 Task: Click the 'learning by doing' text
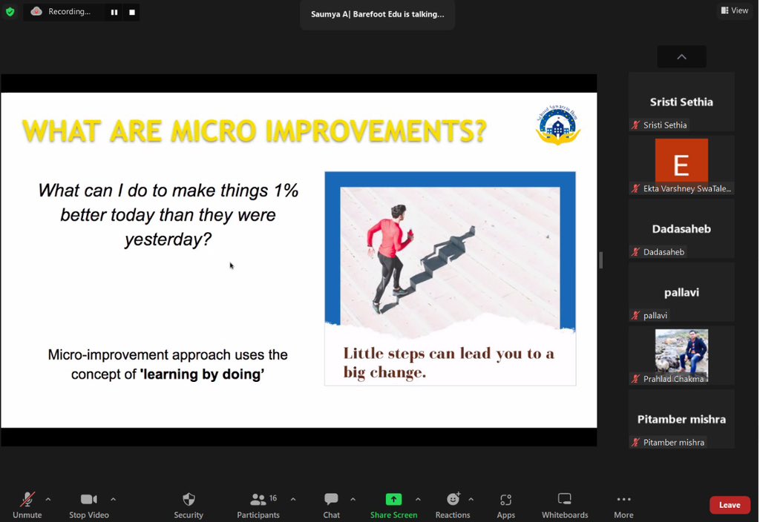coord(202,374)
